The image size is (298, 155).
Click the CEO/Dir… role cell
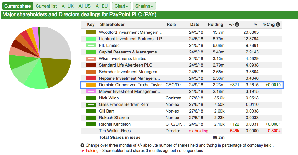175,85
